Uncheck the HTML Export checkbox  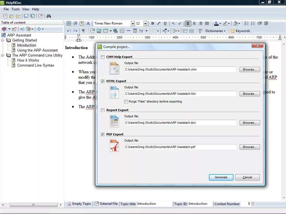point(103,81)
